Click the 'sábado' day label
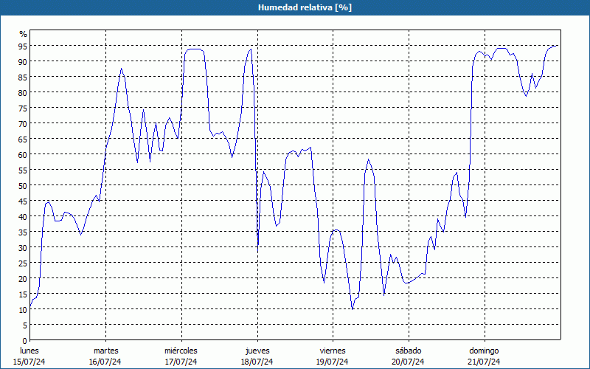Screen dimensions: 590x369 pos(409,351)
